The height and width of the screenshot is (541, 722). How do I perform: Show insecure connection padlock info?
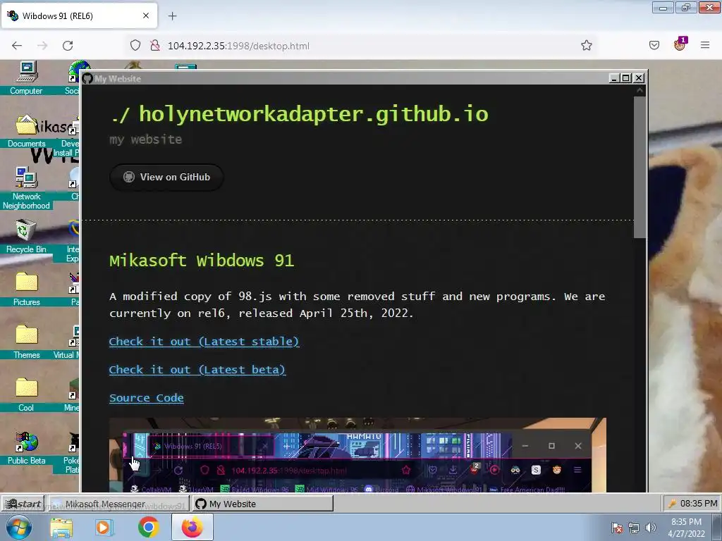pyautogui.click(x=155, y=46)
